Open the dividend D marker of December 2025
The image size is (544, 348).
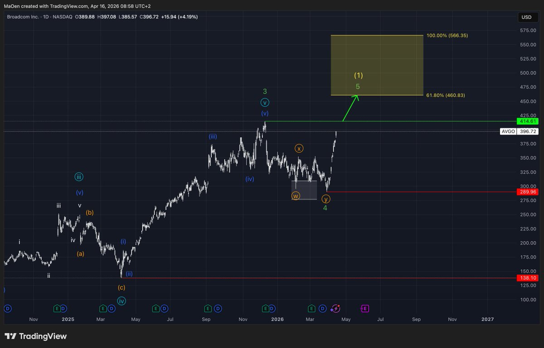[272, 309]
